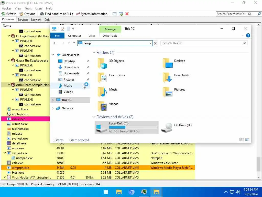Collapse the Anbu Team Sampit process node
Image resolution: width=262 pixels, height=197 pixels.
pyautogui.click(x=9, y=85)
